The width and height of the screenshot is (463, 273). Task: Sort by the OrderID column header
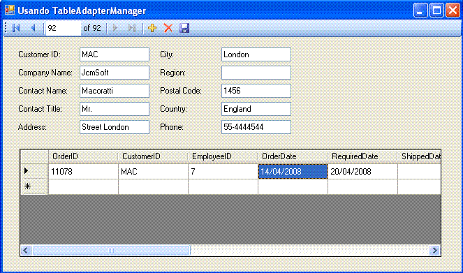point(83,156)
